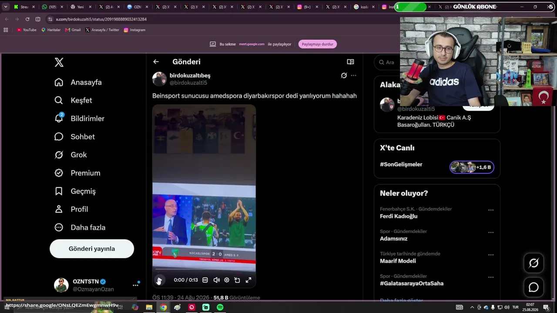
Task: Toggle picture-in-picture for the video
Action: coord(237,280)
